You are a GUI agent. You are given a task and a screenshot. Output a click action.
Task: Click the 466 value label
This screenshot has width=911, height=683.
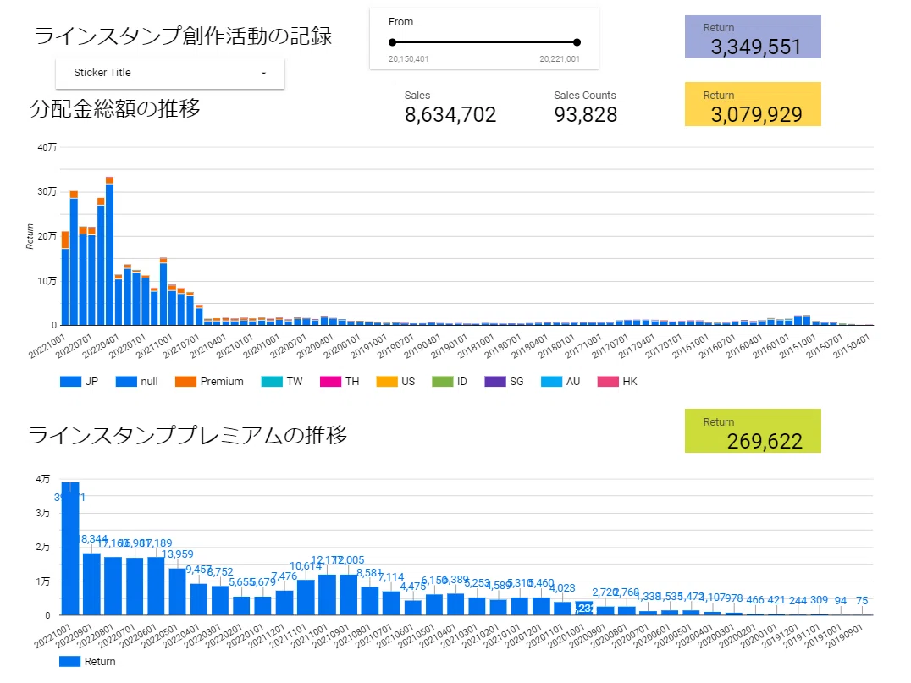(755, 600)
